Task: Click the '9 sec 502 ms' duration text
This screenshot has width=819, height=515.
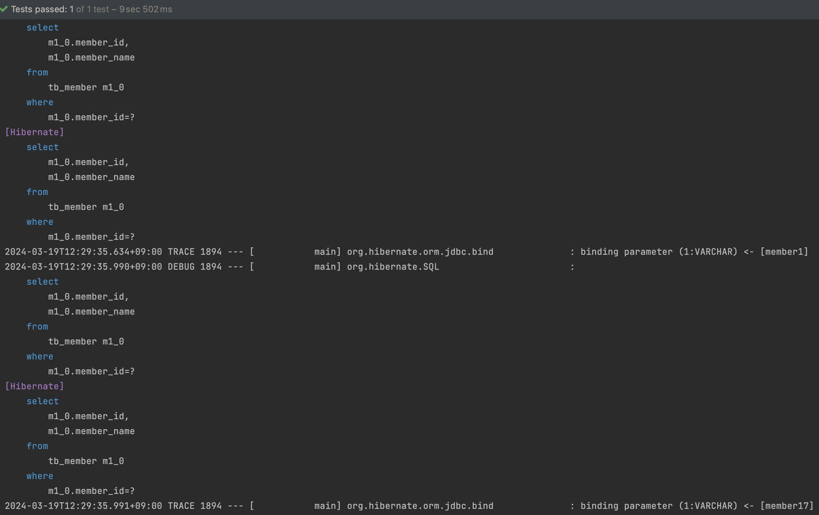Action: [146, 9]
